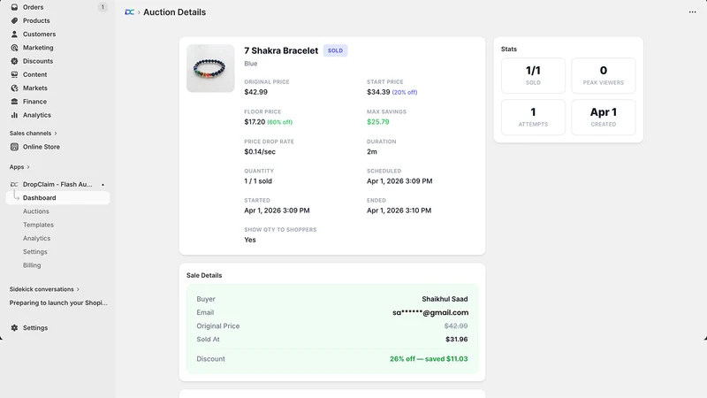Click the Apr 1 Created stat card
This screenshot has height=398, width=707.
[604, 118]
